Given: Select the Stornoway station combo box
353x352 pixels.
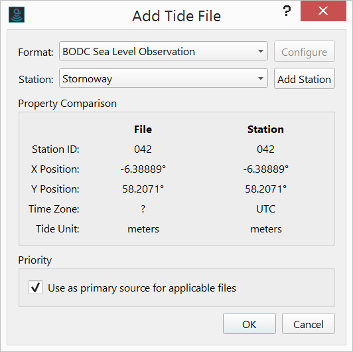Looking at the screenshot, I should pyautogui.click(x=163, y=78).
